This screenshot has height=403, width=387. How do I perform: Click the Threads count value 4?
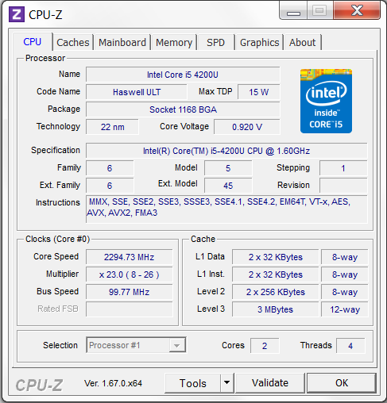pyautogui.click(x=350, y=346)
